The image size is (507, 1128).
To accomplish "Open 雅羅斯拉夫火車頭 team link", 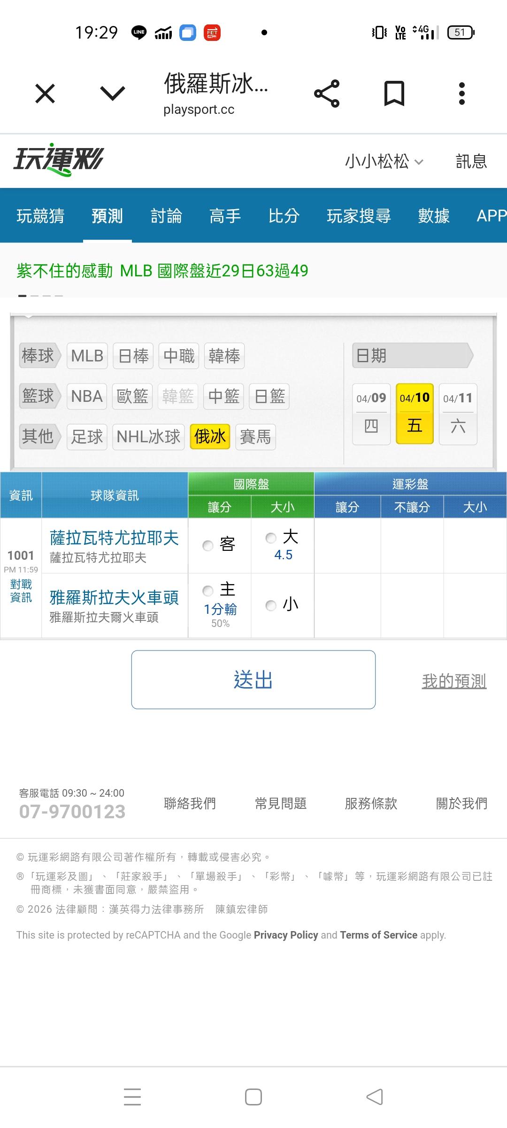I will [x=114, y=597].
